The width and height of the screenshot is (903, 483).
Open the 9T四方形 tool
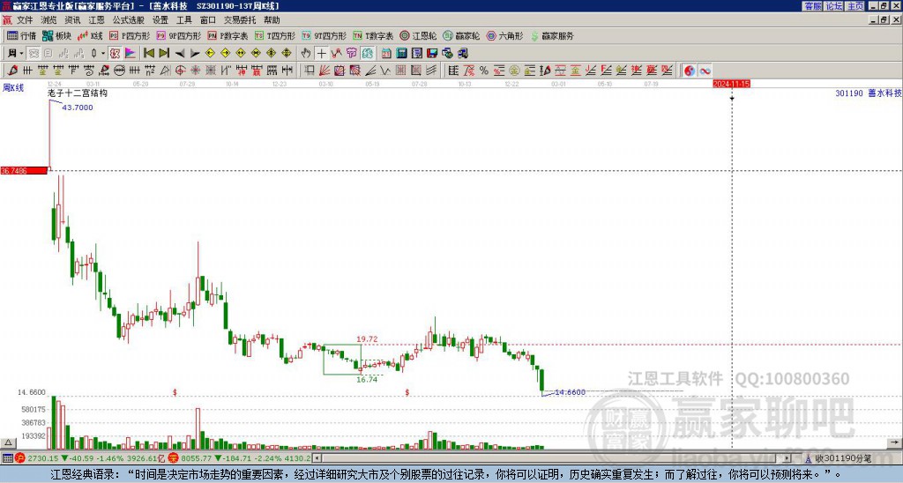[324, 35]
